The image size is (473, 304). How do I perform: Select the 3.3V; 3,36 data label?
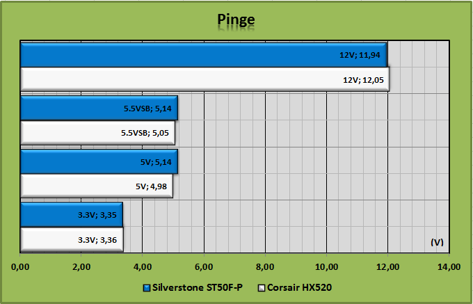click(97, 241)
